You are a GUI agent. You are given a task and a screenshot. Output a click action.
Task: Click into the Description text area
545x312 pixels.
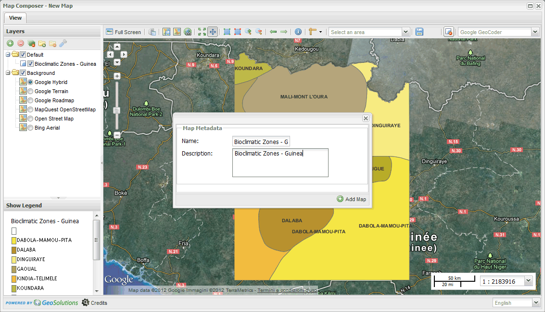280,163
